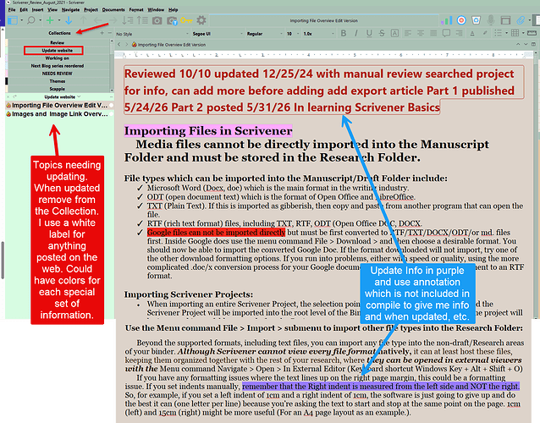Click the Composition mode window icon

(x=505, y=20)
